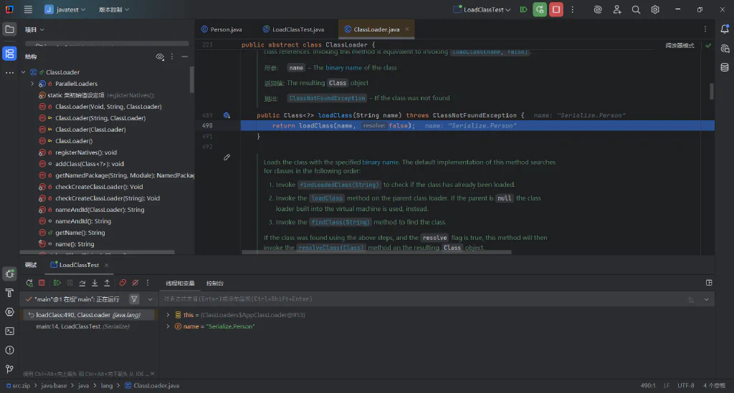
Task: Open version control dropdown
Action: click(x=114, y=9)
